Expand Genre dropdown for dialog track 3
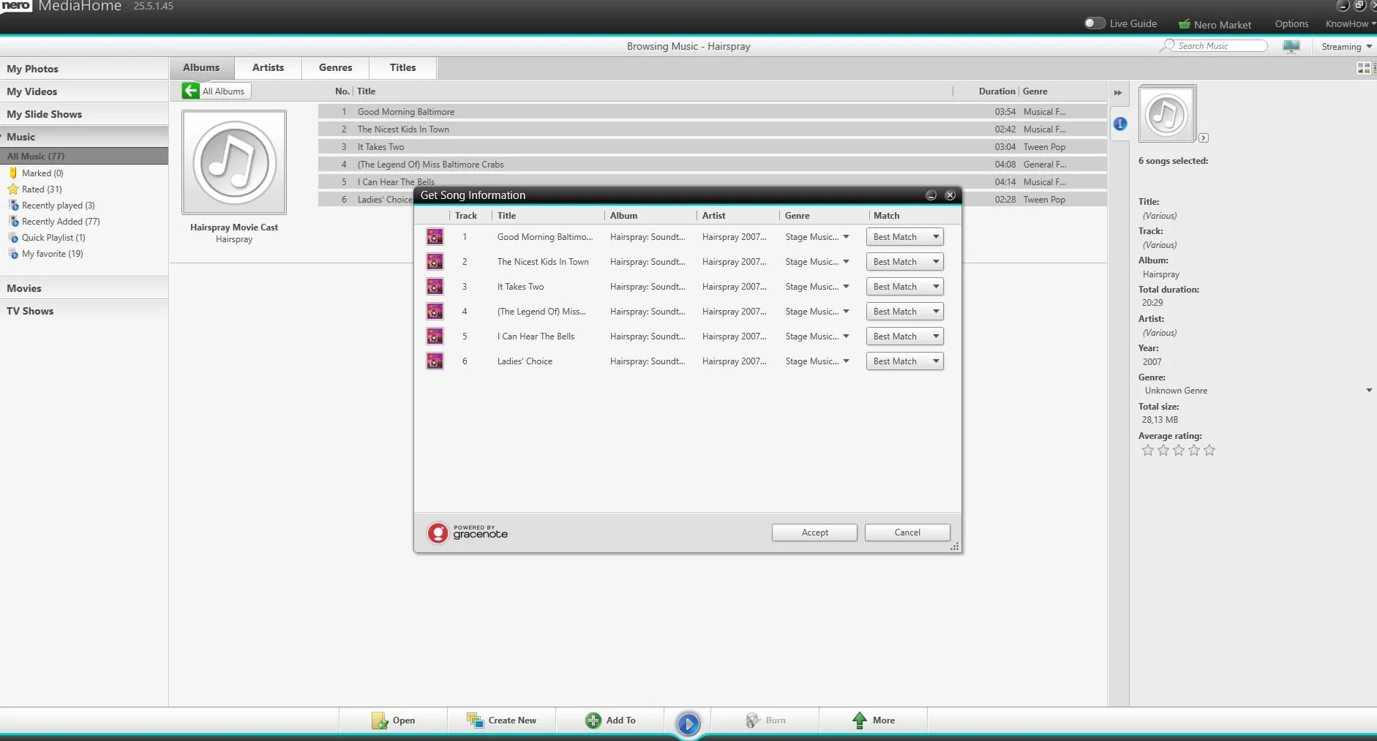Screen dimensions: 1377x741 846,287
